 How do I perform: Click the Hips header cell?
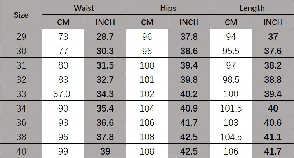coord(168,8)
